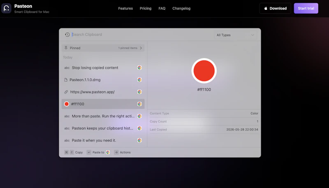Open the Features nav item
The image size is (329, 188).
coord(125,8)
